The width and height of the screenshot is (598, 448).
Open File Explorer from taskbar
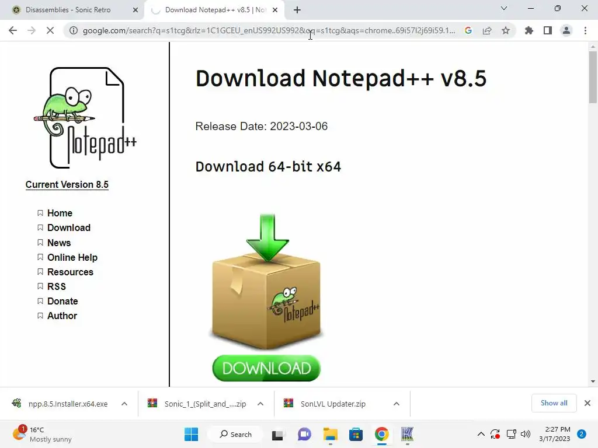coord(331,434)
